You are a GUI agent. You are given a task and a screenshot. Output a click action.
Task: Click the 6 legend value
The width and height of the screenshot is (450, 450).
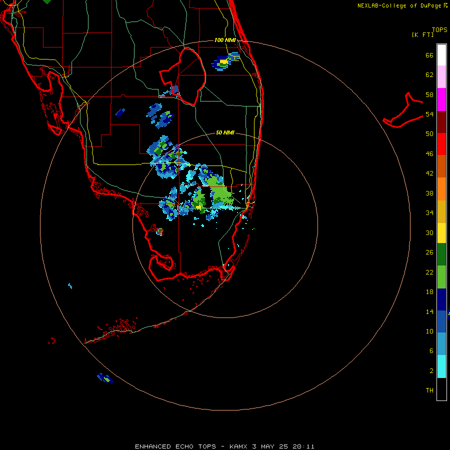(431, 350)
